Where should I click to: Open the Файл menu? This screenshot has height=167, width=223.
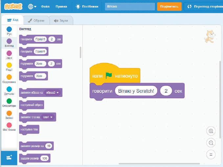pos(45,7)
